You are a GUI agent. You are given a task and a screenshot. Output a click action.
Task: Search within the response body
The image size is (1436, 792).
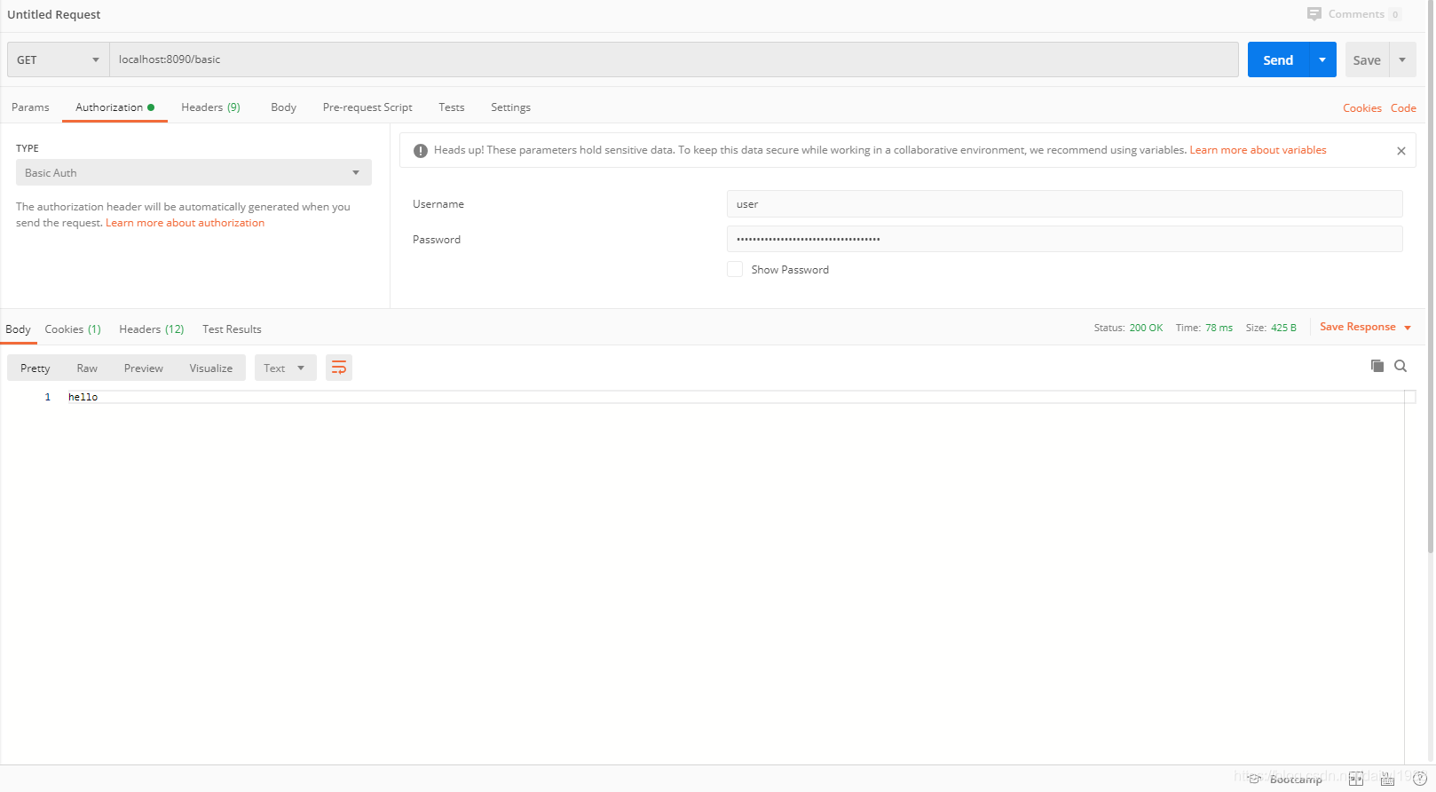point(1400,366)
